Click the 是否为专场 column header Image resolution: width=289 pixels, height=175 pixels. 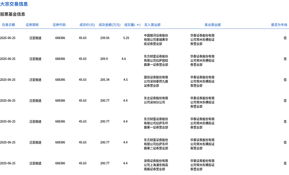coord(279,25)
